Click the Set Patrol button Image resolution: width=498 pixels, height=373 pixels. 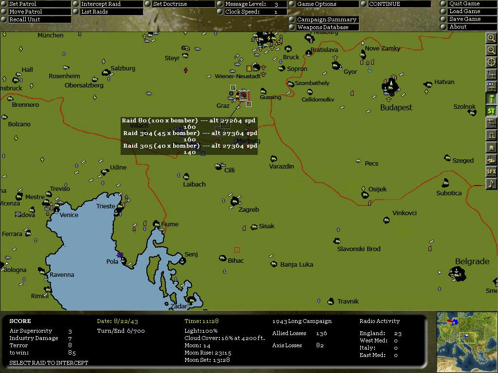coord(36,4)
